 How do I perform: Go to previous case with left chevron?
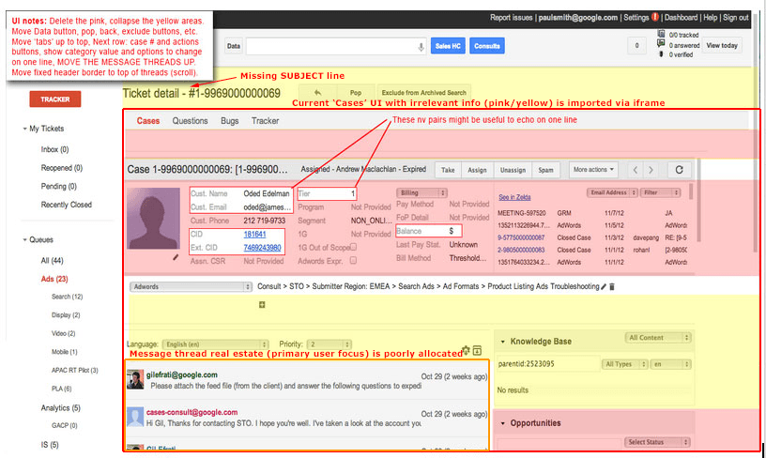pyautogui.click(x=635, y=170)
